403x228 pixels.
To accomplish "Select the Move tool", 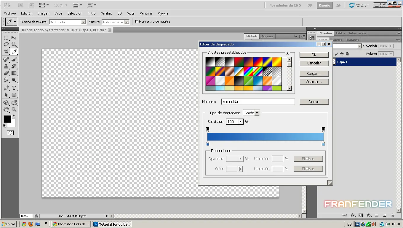I will [14, 38].
